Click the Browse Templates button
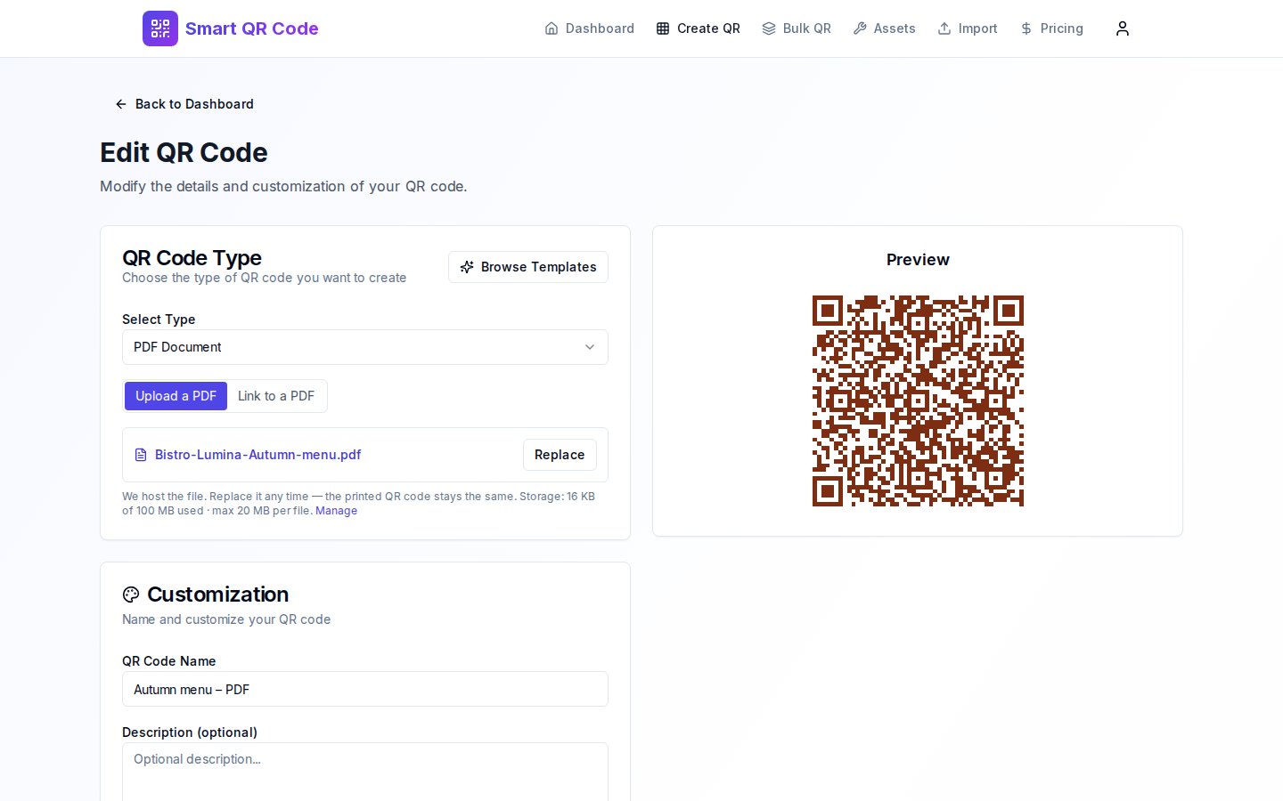The width and height of the screenshot is (1283, 801). click(x=528, y=267)
